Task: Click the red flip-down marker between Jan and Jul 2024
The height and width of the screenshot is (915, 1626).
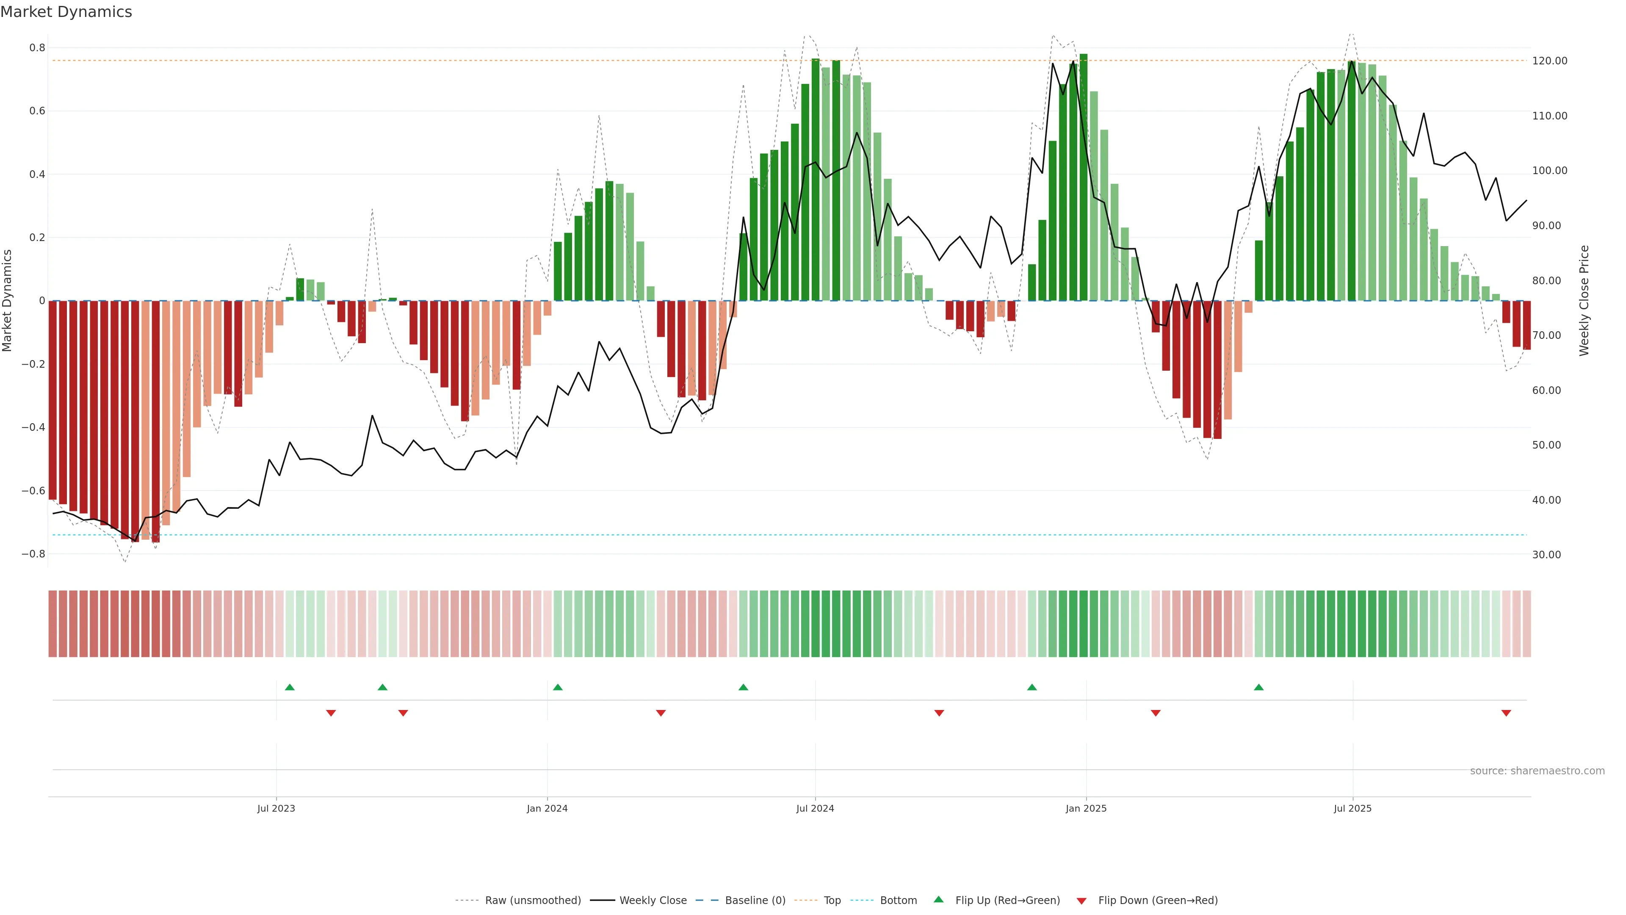Action: coord(661,713)
